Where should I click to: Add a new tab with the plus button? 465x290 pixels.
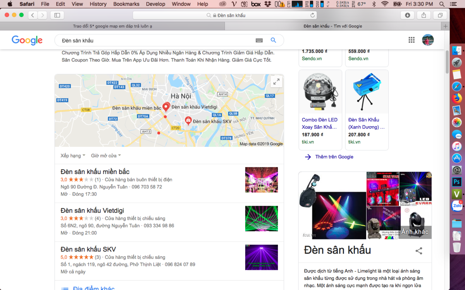(x=446, y=26)
